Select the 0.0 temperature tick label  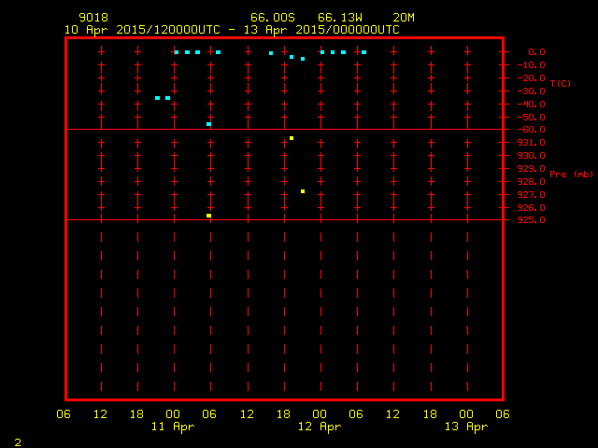coord(537,52)
